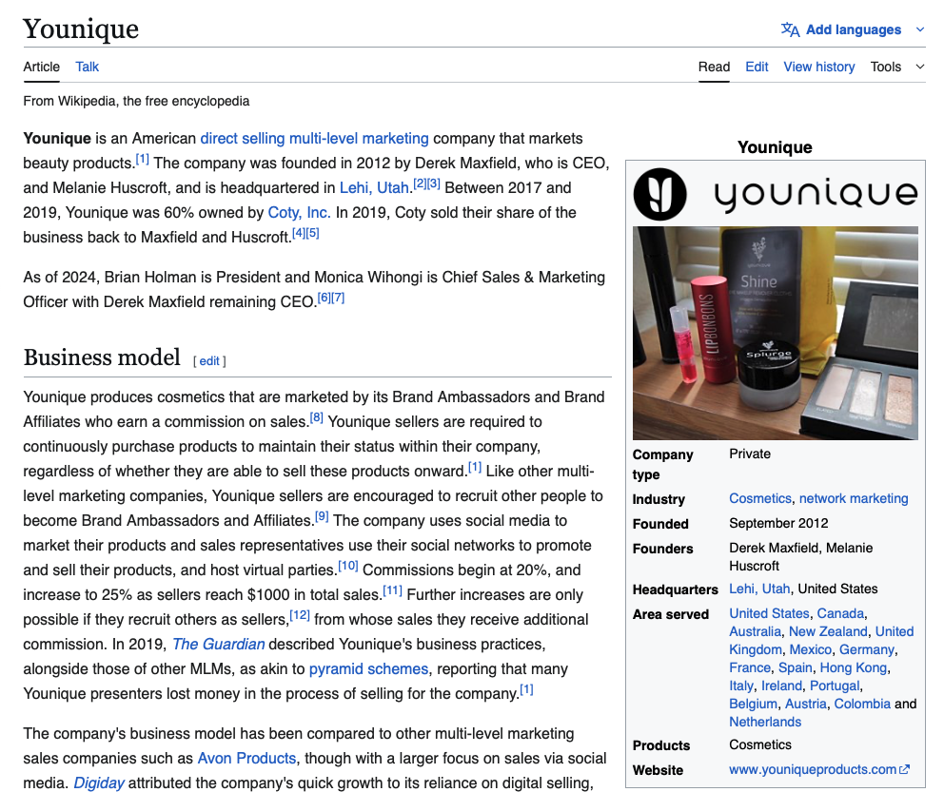The width and height of the screenshot is (944, 792).
Task: Open the Australia link
Action: point(755,631)
